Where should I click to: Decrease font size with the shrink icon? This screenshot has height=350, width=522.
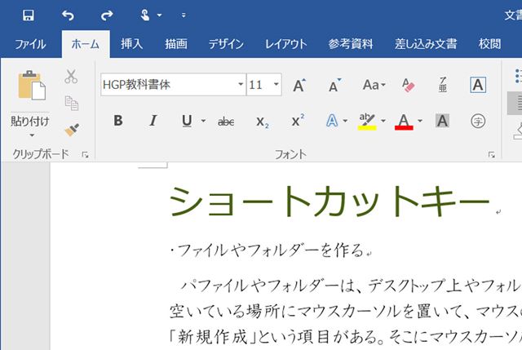click(334, 86)
